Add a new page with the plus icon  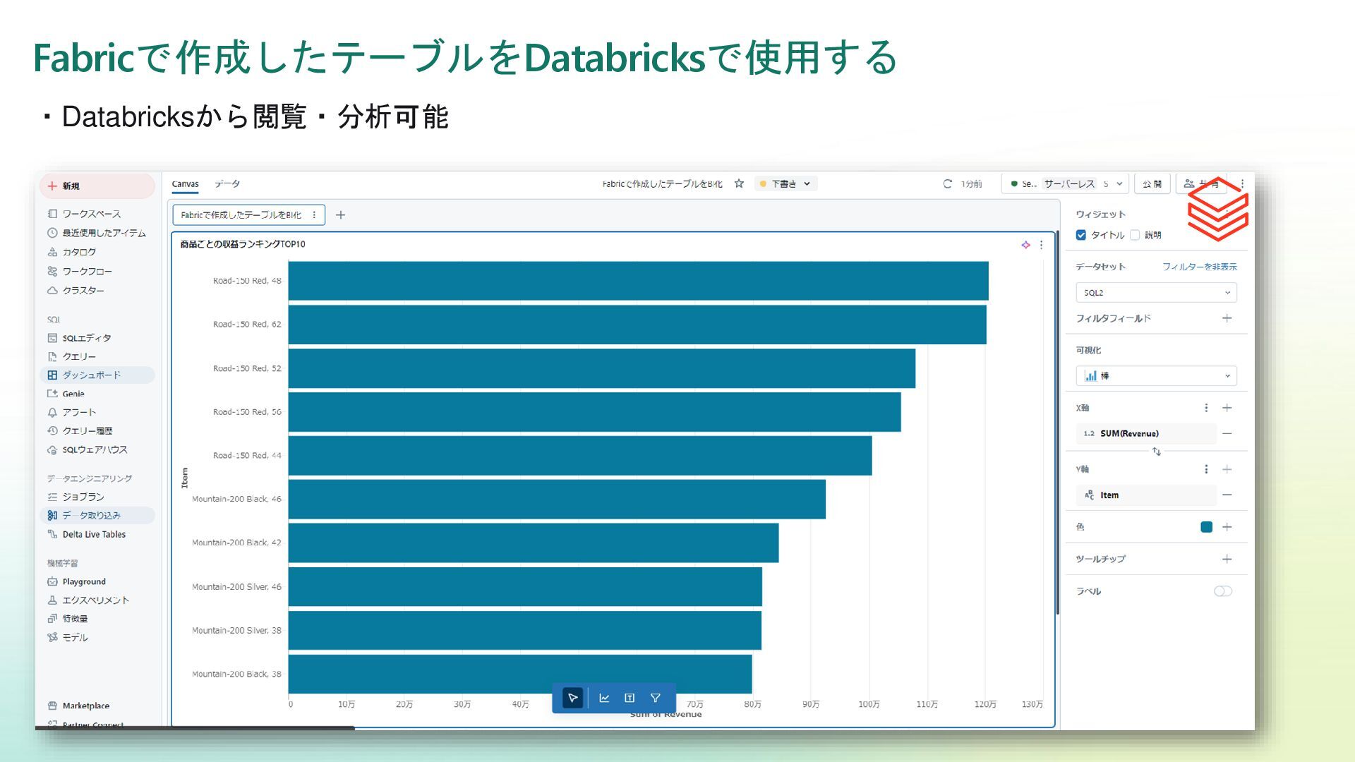[340, 215]
